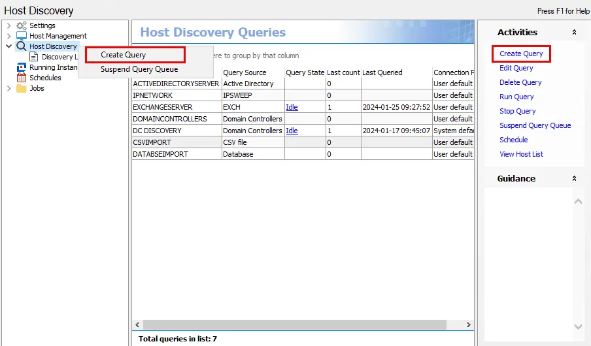Click Edit Query in Activities
This screenshot has height=346, width=591.
coord(516,68)
